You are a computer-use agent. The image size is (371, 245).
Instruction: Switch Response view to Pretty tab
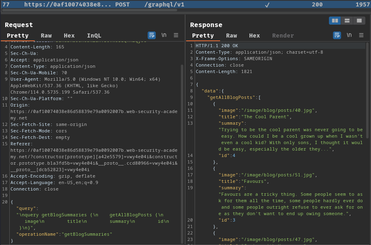(x=203, y=36)
